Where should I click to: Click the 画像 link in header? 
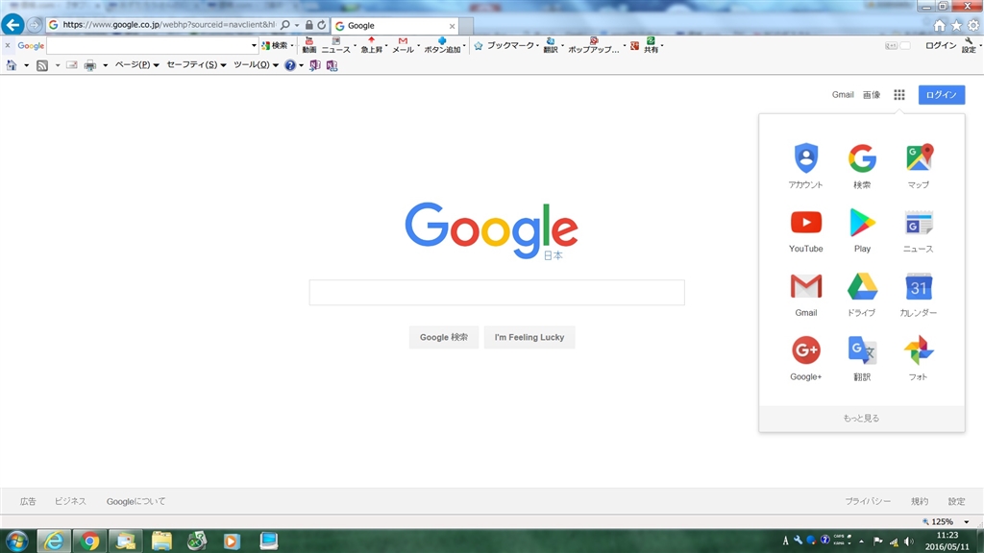point(871,95)
